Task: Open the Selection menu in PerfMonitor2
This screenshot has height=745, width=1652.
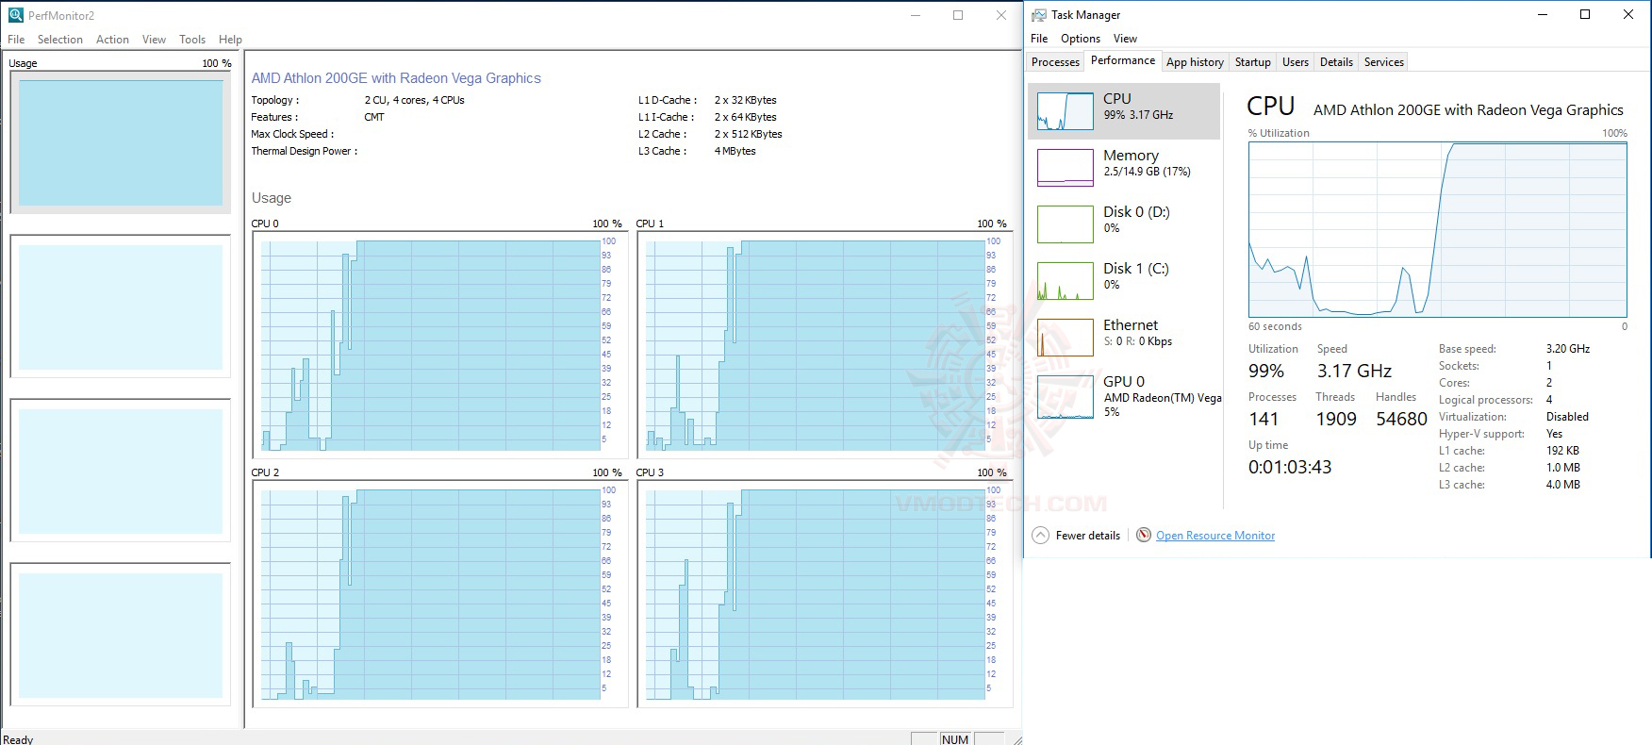Action: [x=60, y=40]
